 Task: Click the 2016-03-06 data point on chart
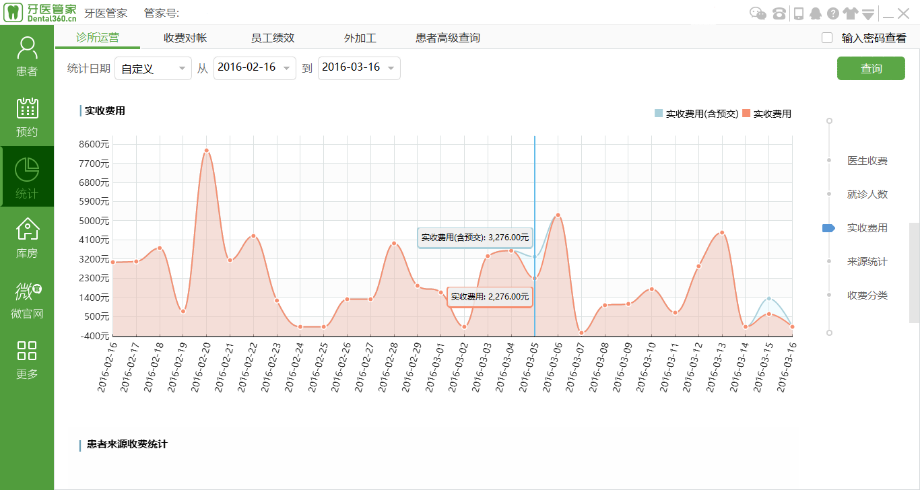coord(558,215)
